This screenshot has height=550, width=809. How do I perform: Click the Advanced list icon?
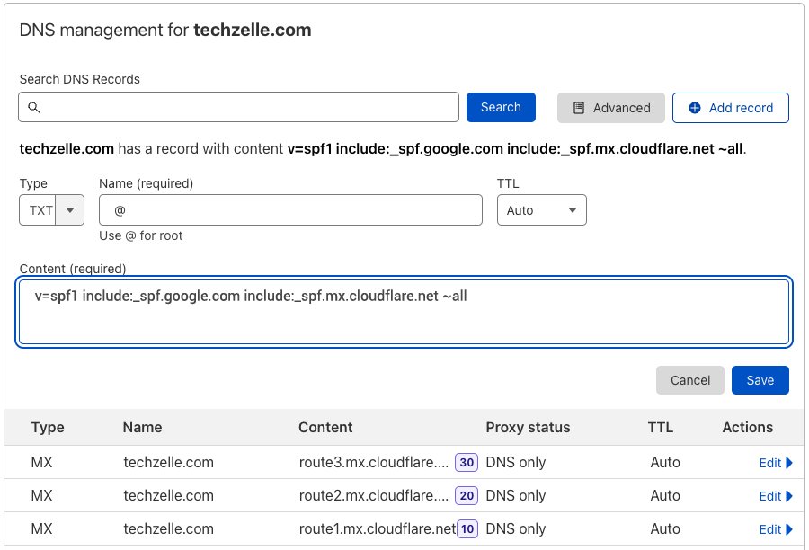(x=579, y=108)
